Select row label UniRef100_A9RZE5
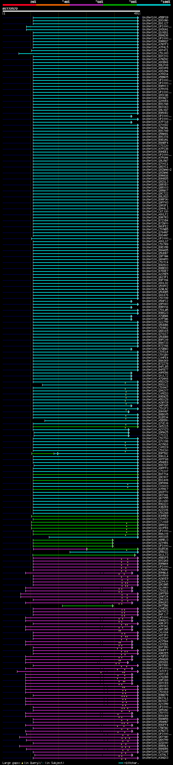 tap(155, 653)
